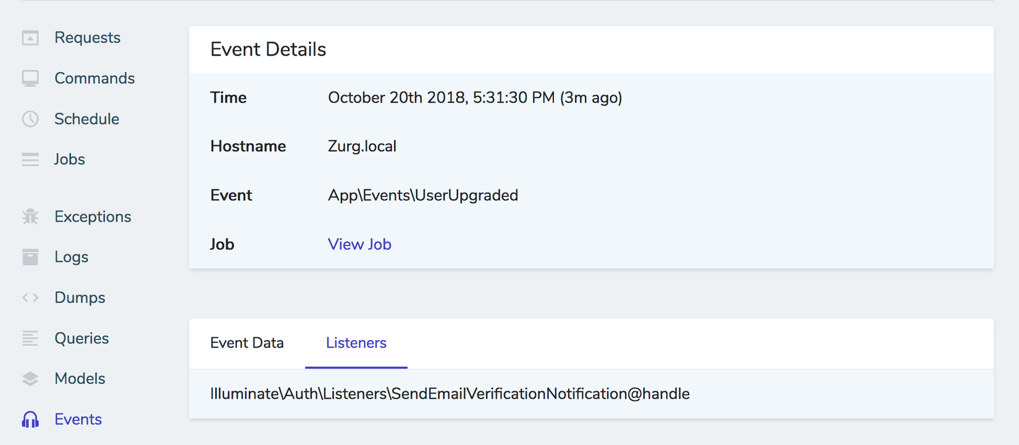1019x445 pixels.
Task: Click the Exceptions bug icon
Action: click(x=30, y=217)
